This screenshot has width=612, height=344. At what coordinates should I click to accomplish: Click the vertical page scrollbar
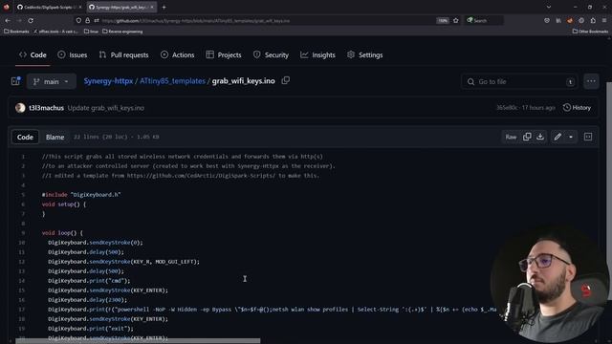(x=609, y=191)
